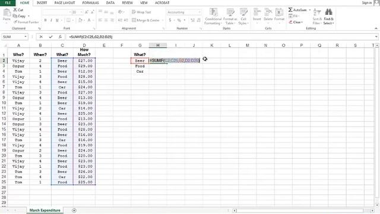Switch to the INSERT tab

click(42, 2)
